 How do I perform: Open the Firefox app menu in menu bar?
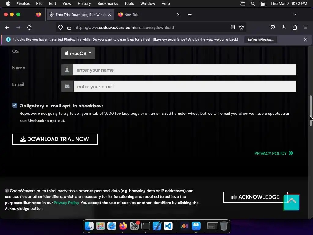(x=23, y=4)
